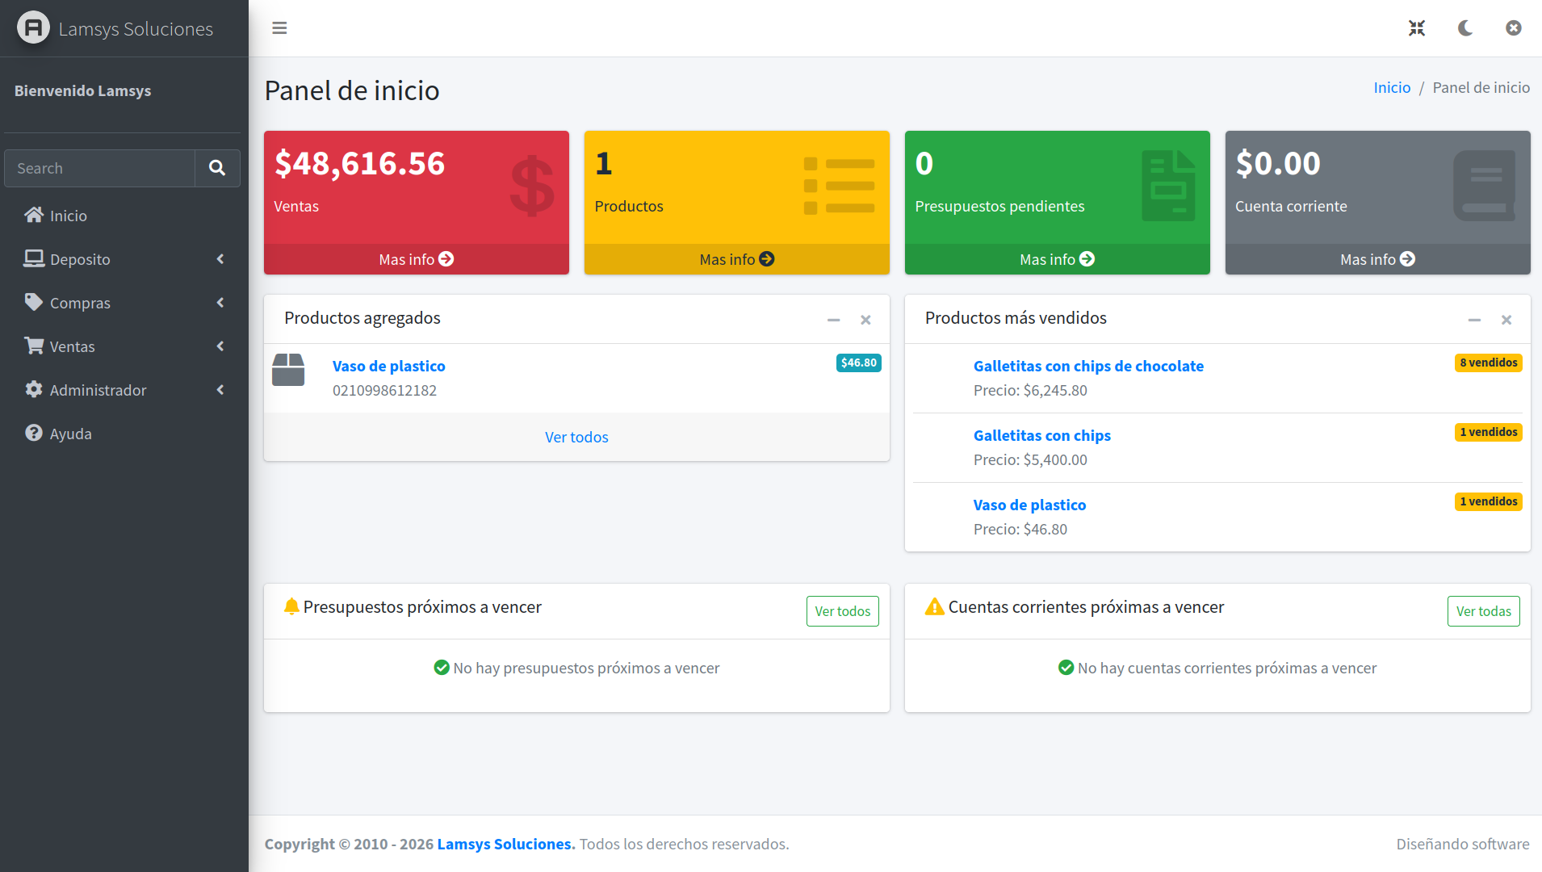The height and width of the screenshot is (872, 1542).
Task: Click the product code 0210998612182
Action: (384, 390)
